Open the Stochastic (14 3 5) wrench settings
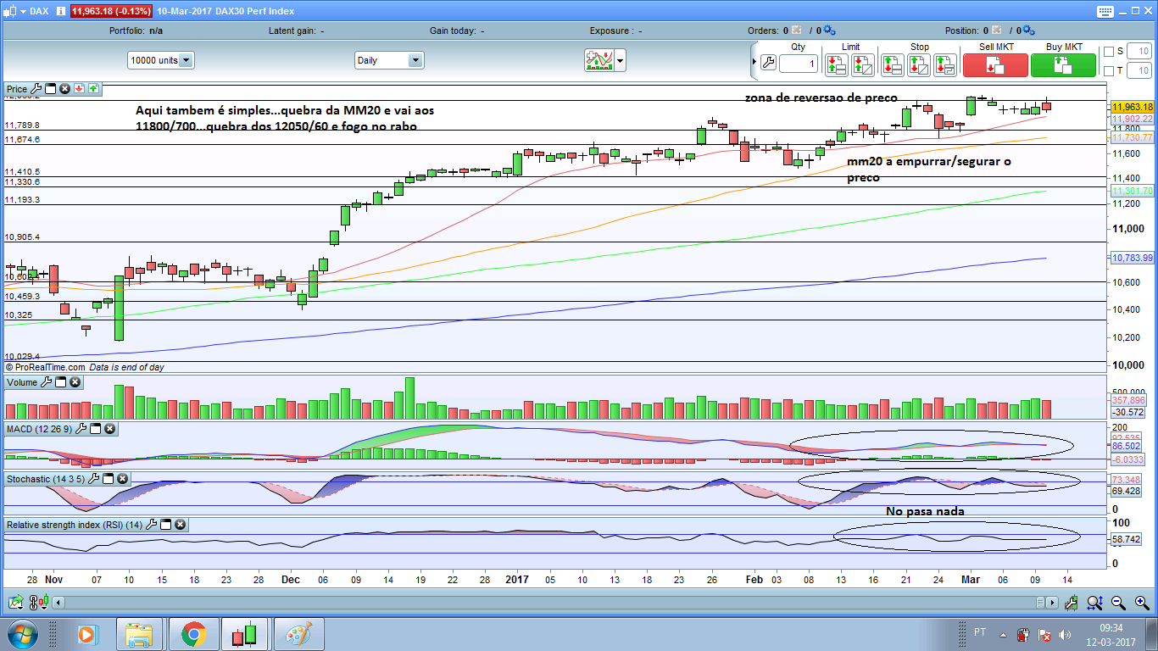The image size is (1158, 651). pos(94,479)
